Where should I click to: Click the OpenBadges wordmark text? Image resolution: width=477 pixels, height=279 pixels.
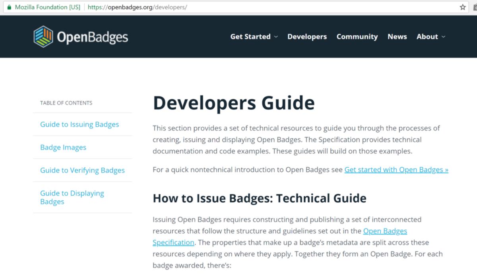(x=92, y=37)
